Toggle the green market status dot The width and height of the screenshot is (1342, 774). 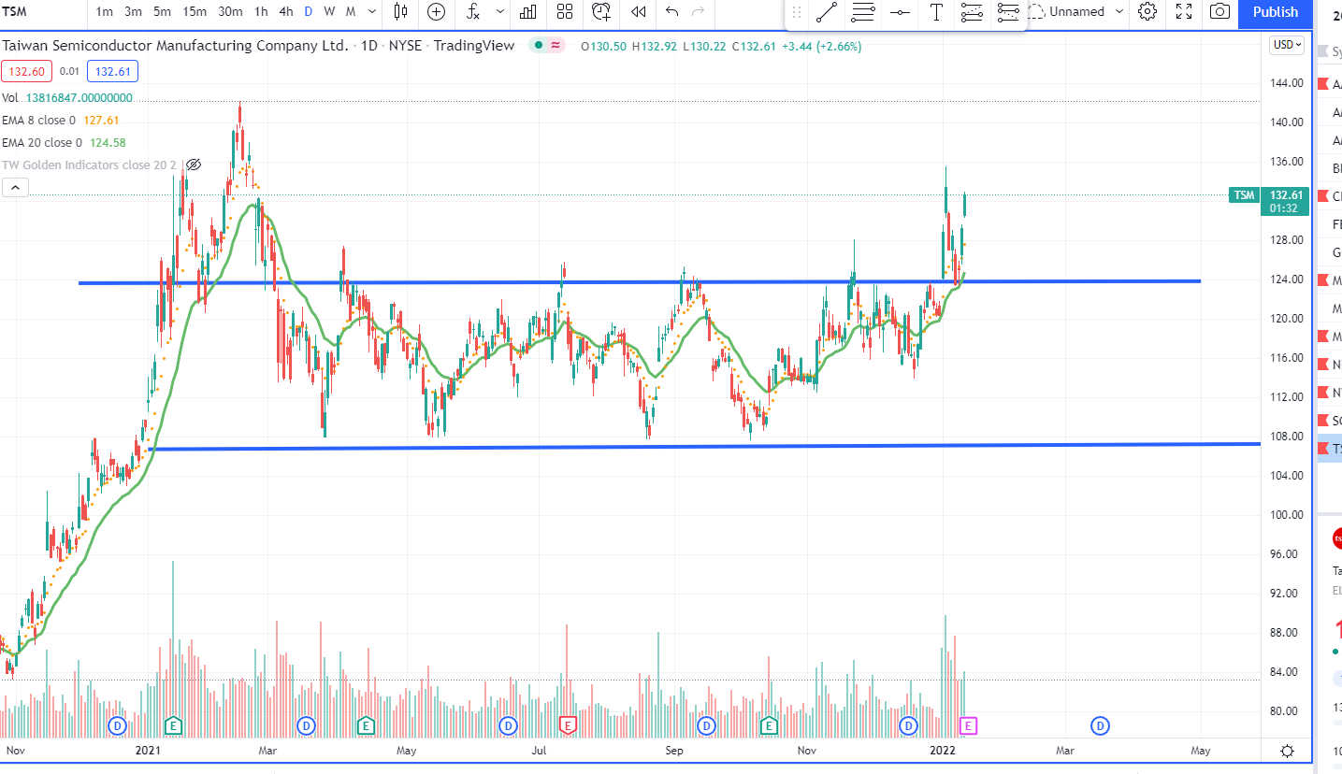(538, 45)
